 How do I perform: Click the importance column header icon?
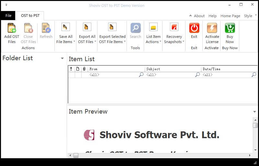(x=71, y=69)
